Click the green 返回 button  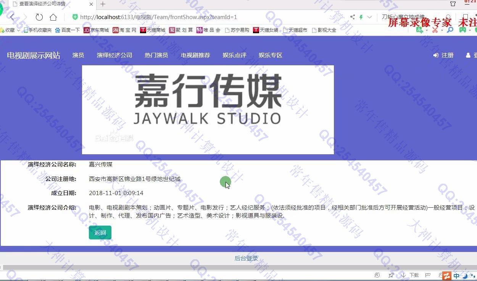click(x=100, y=233)
